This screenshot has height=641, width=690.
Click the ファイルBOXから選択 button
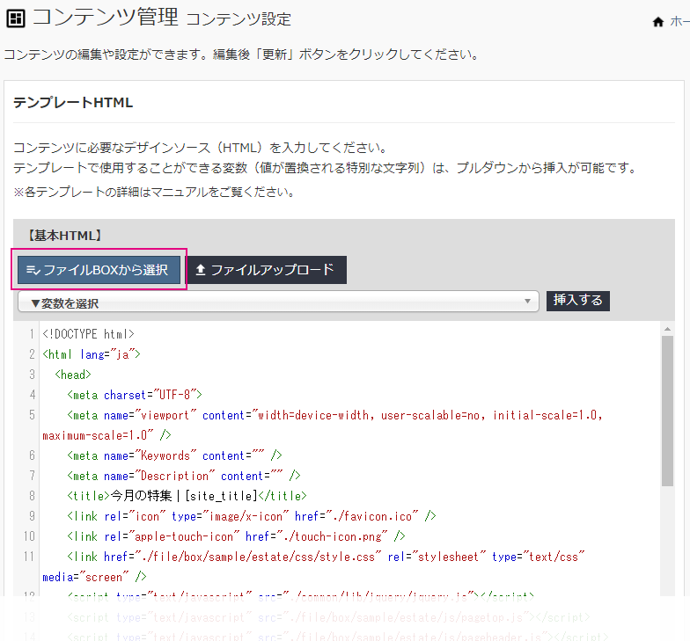(x=99, y=269)
